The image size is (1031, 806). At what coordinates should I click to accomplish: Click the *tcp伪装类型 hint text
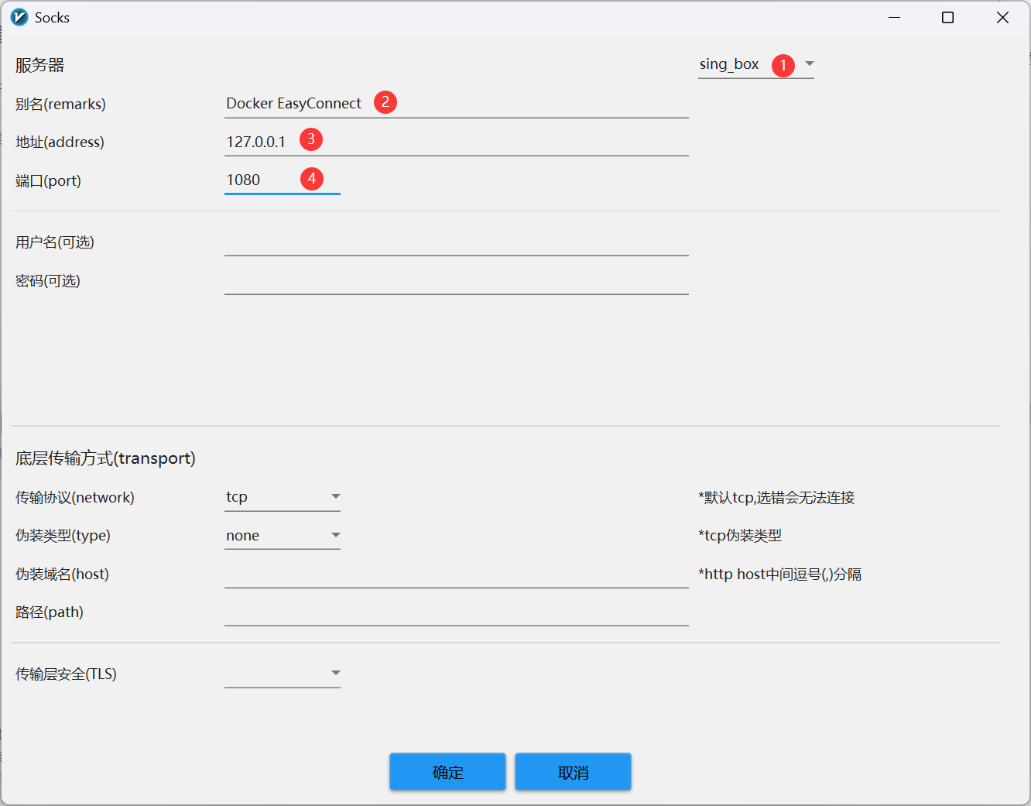[740, 536]
